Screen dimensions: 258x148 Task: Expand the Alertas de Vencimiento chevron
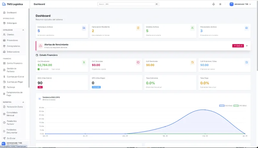(247, 46)
